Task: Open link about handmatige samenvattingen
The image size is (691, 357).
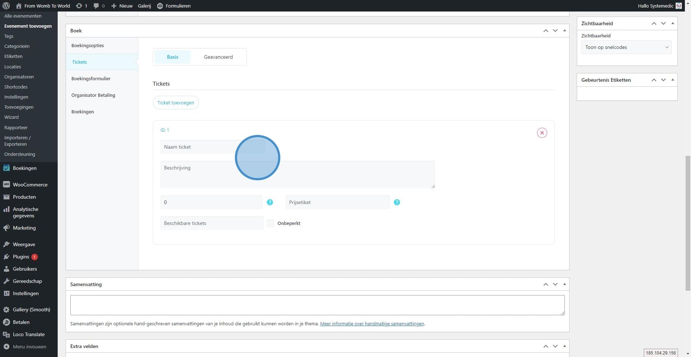Action: coord(372,324)
